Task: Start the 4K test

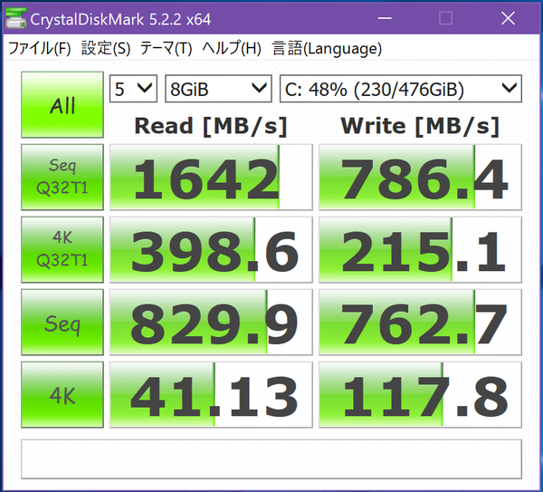Action: 62,394
